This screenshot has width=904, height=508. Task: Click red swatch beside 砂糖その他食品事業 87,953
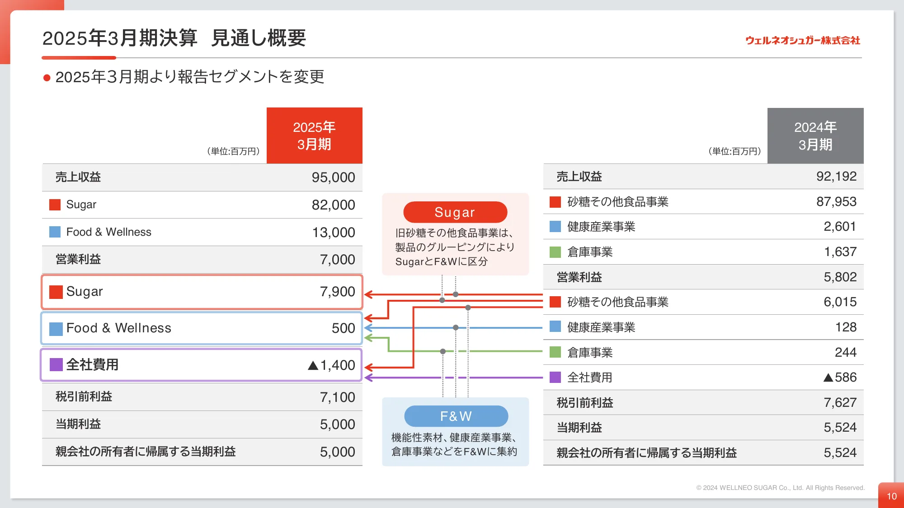tap(555, 202)
